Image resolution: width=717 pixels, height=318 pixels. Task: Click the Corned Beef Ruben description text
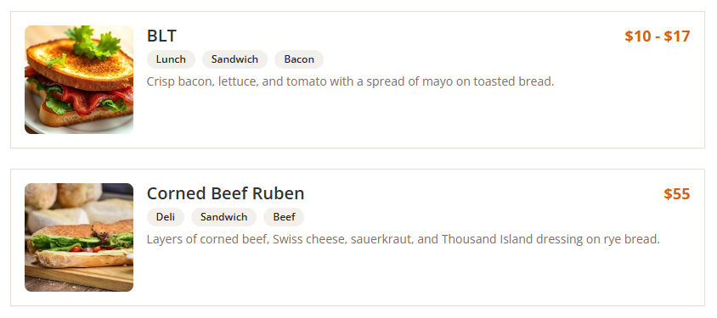coord(404,239)
